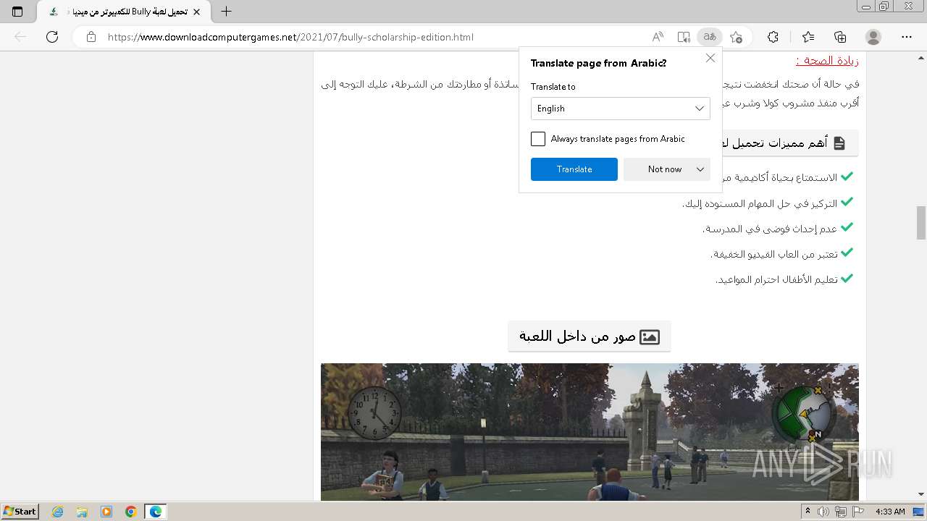Image resolution: width=927 pixels, height=521 pixels.
Task: Select the address bar URL
Action: point(290,37)
